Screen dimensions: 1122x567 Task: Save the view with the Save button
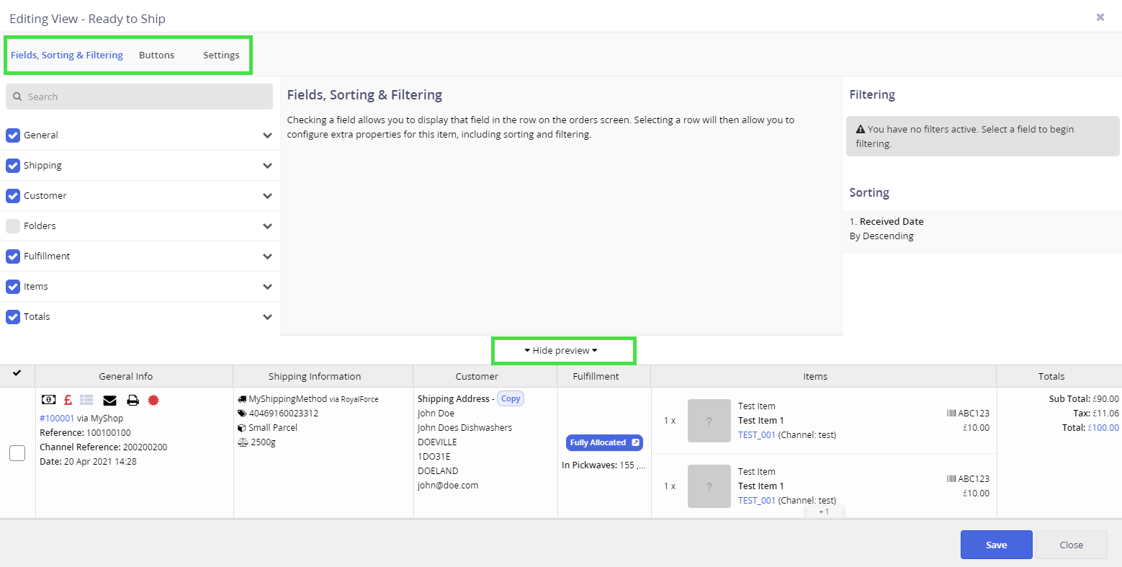[996, 545]
